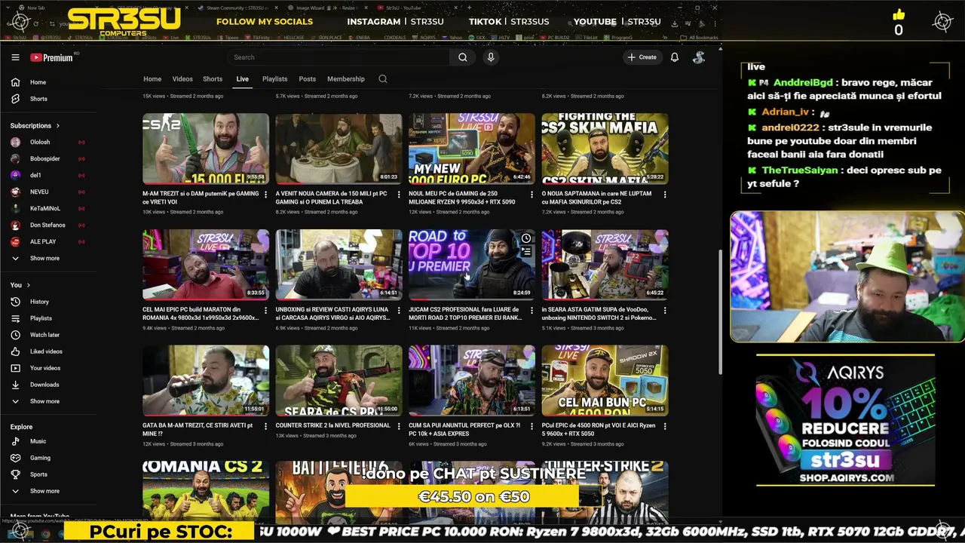Click the New Tab browser tab
965x543 pixels.
(36, 8)
